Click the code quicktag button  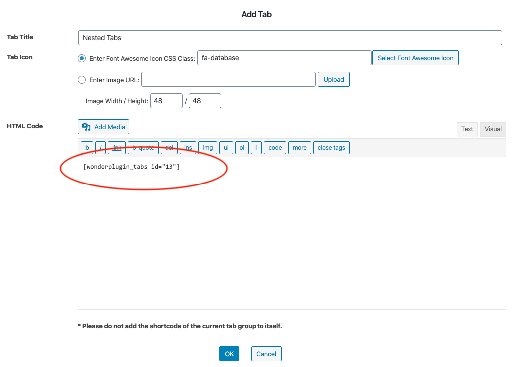click(x=275, y=148)
